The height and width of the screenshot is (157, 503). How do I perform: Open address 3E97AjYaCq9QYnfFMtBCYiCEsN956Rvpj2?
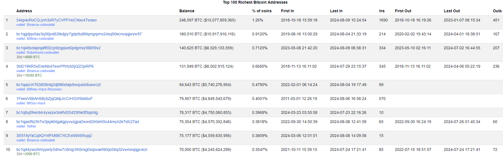(54, 136)
